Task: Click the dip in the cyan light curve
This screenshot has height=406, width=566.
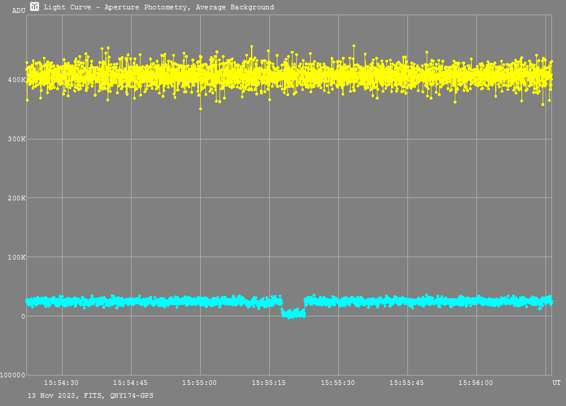Action: click(x=293, y=313)
